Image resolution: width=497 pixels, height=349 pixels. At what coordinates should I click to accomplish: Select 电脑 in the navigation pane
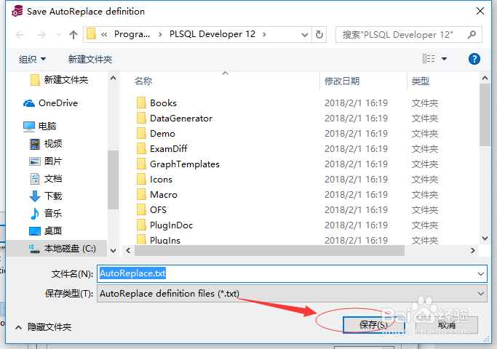tap(39, 126)
